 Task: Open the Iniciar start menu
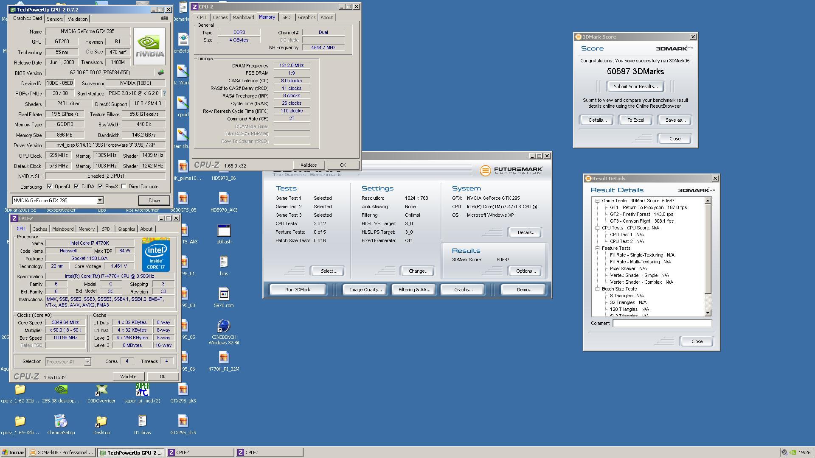point(13,452)
